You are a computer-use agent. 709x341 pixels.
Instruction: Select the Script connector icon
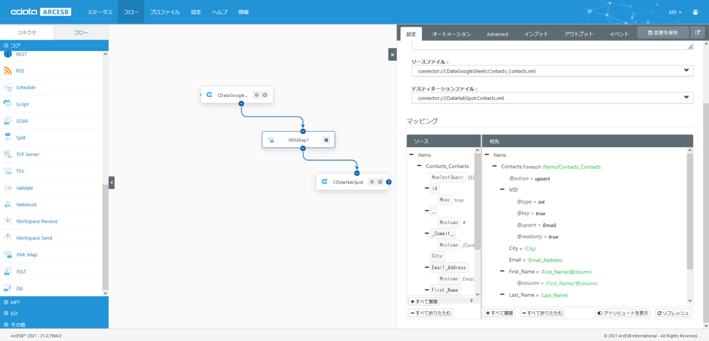point(8,104)
